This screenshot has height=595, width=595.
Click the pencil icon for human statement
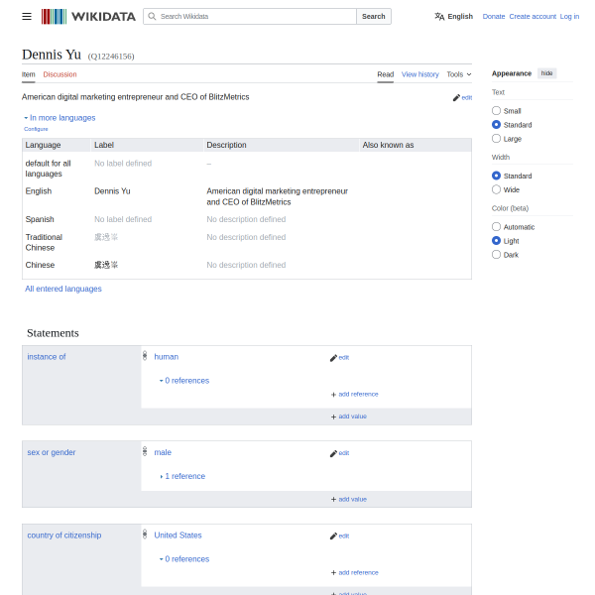(x=333, y=358)
